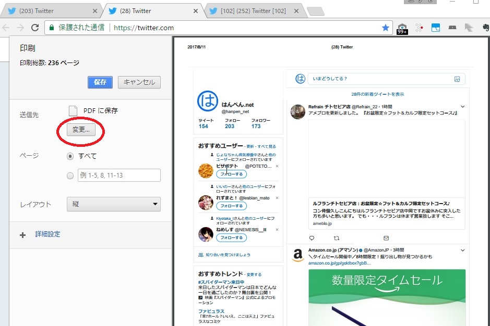The image size is (490, 326).
Task: Click the retweet icon under Refrain tweet
Action: [337, 238]
